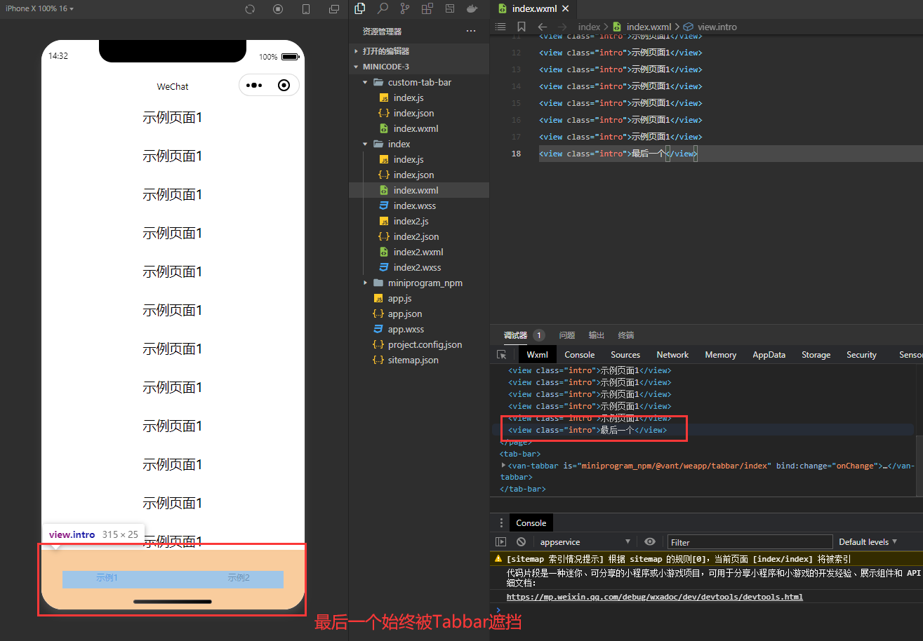Open the devtools documentation link

click(655, 598)
